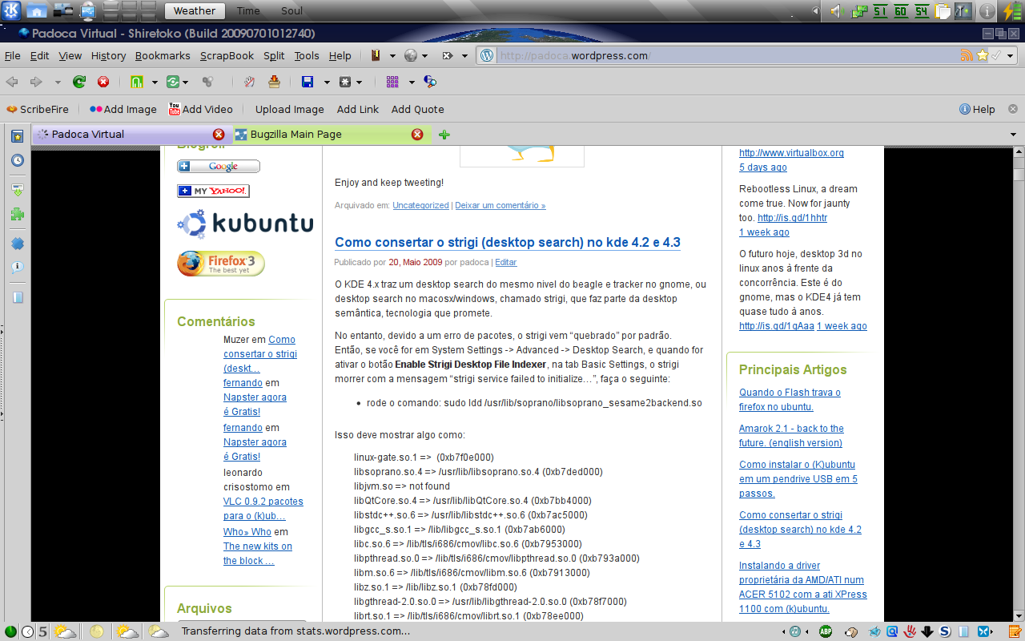Toggle the bookmarks sidebar star panel icon
Screen dimensions: 1025x641
[x=17, y=136]
